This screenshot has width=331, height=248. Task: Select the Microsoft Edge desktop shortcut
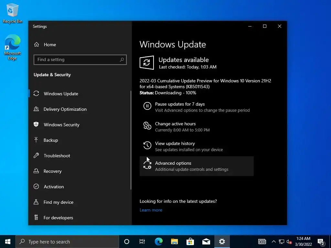(13, 47)
